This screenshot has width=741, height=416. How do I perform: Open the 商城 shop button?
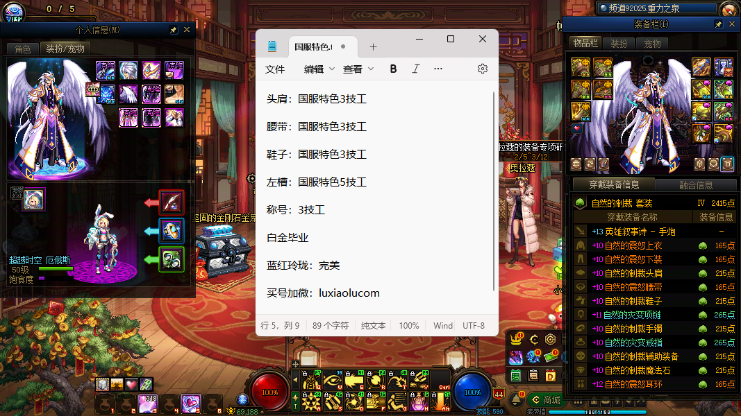(546, 400)
